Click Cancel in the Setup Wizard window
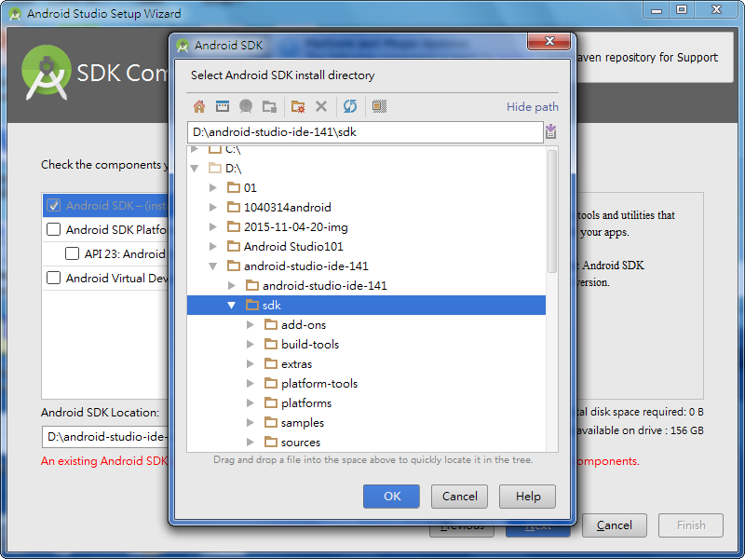The height and width of the screenshot is (559, 745). 615,525
